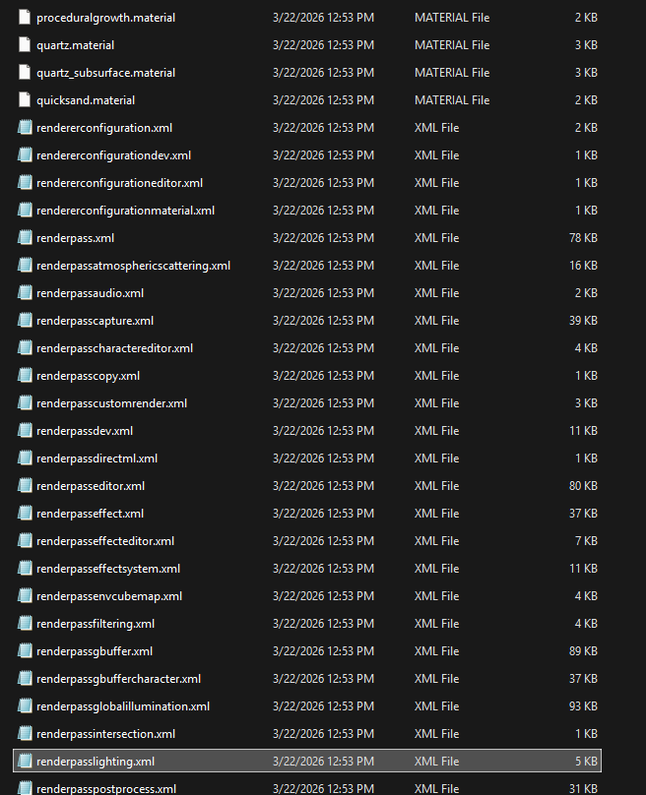
Task: Select the file name renderpassgbuffer.xml
Action: 95,651
